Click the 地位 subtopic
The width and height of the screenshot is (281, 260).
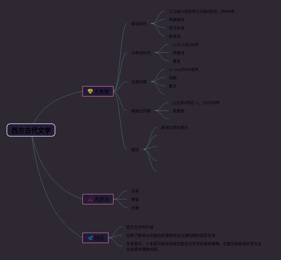pyautogui.click(x=135, y=150)
